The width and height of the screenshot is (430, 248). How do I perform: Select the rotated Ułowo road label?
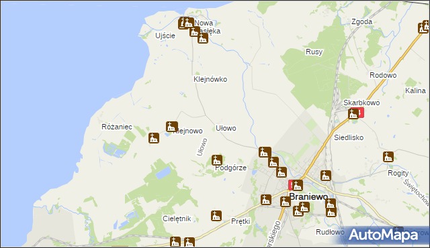[x=202, y=147]
